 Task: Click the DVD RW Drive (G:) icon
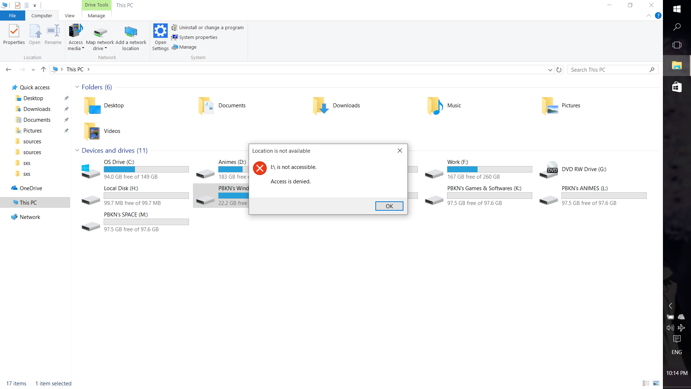549,170
